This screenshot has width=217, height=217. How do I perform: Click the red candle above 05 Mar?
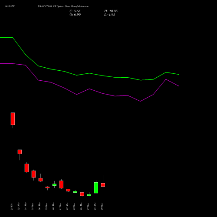click(x=33, y=174)
